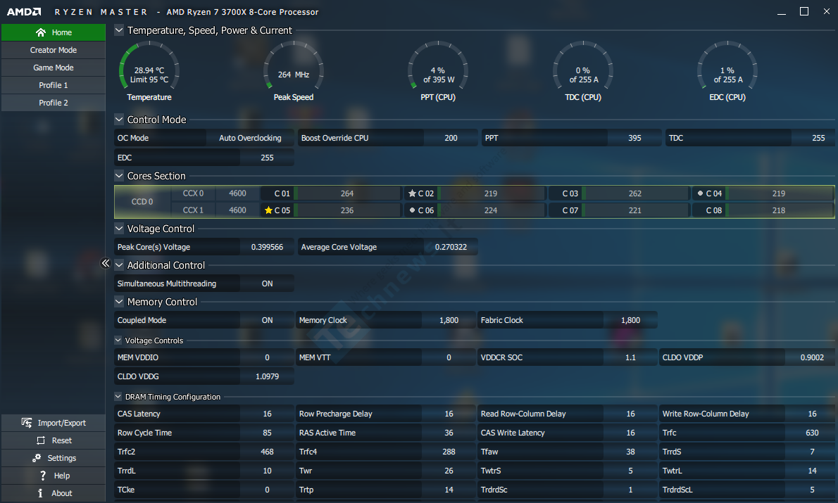
Task: Click Average Core Voltage value 0.270322
Action: click(x=451, y=247)
